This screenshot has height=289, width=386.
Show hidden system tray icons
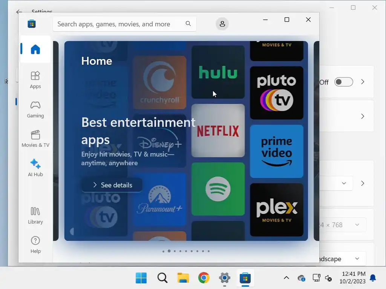coord(286,278)
